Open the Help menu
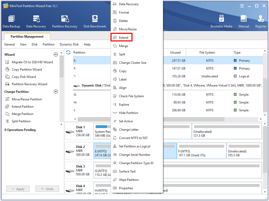 click(x=87, y=44)
